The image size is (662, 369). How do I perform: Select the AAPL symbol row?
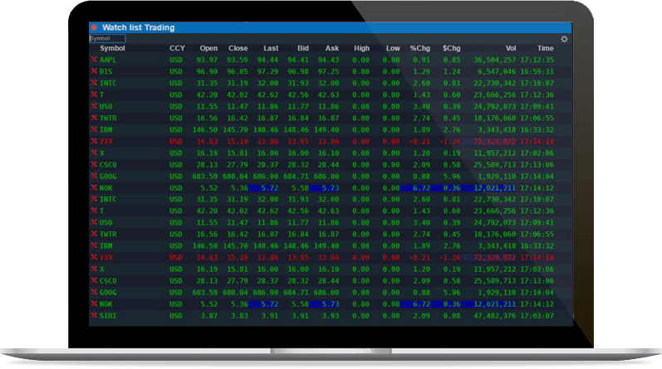point(108,60)
